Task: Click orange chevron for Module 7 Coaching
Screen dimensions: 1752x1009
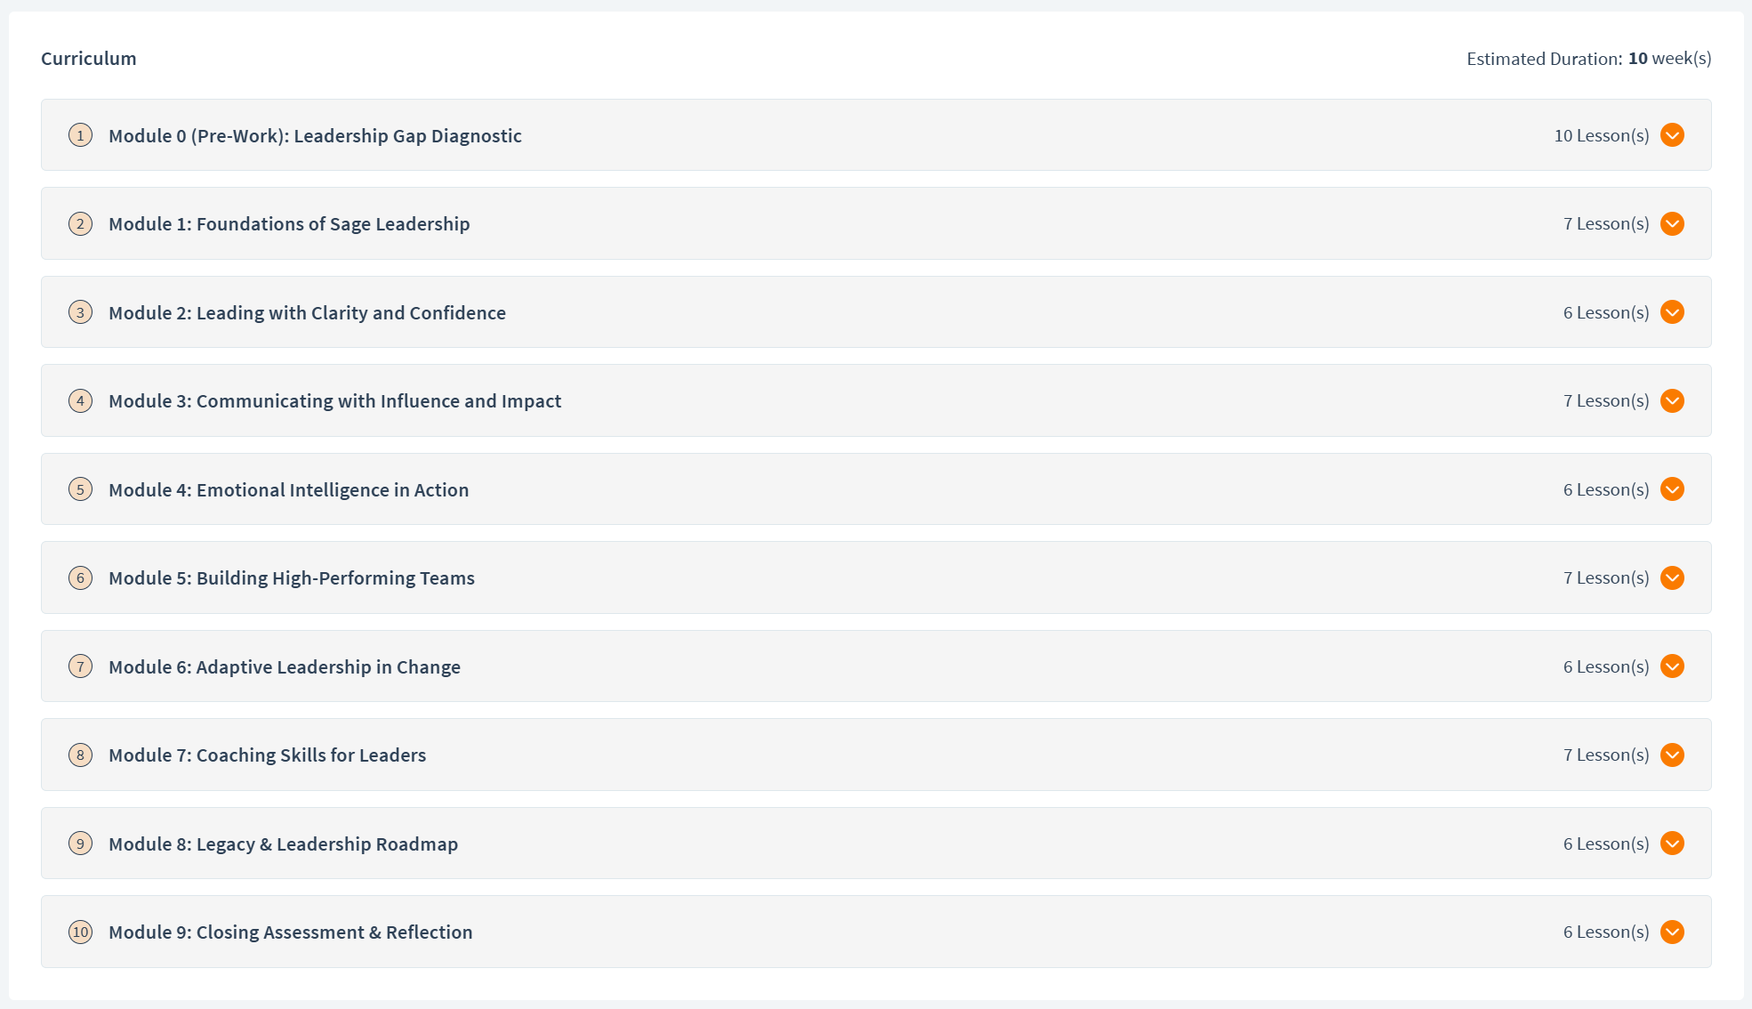Action: [x=1672, y=755]
